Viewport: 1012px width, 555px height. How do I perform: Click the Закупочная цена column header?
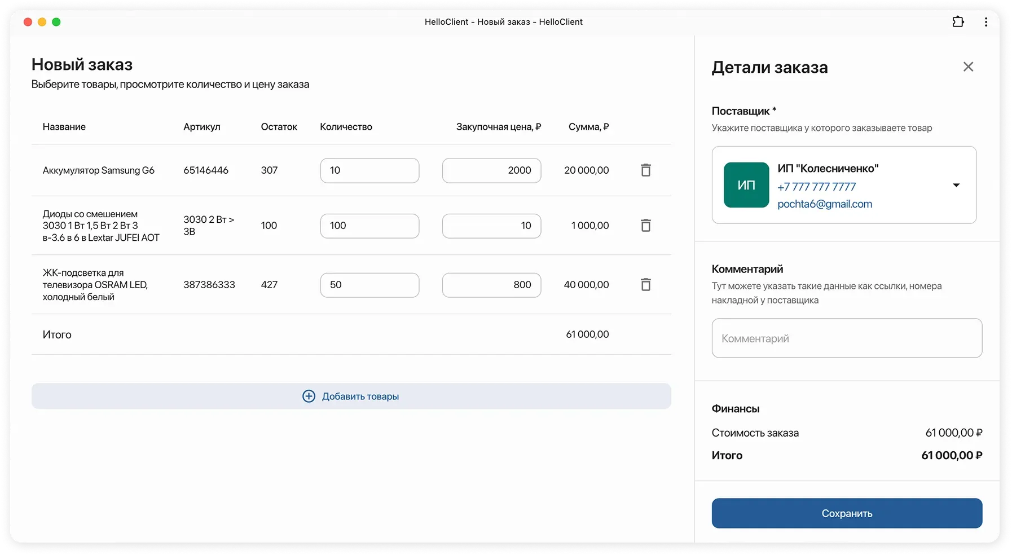pos(498,127)
